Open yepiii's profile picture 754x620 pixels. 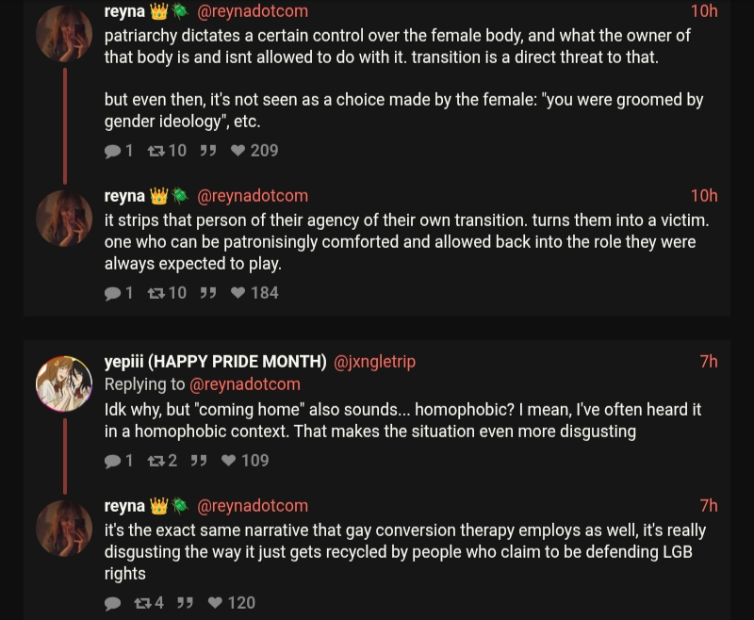point(64,383)
